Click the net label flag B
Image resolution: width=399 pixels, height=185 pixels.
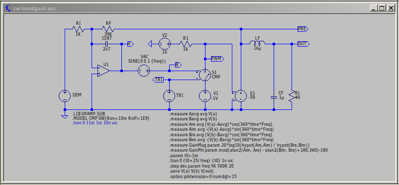click(x=178, y=65)
